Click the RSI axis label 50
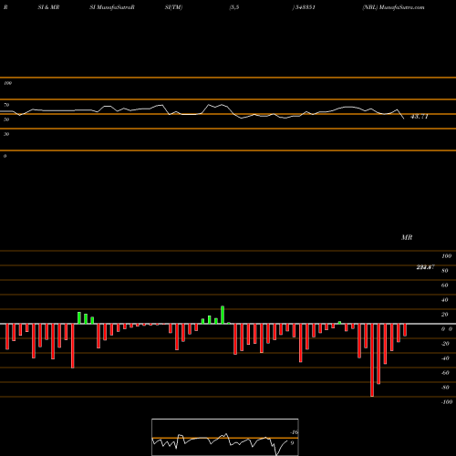Image resolution: width=456 pixels, height=456 pixels. click(6, 119)
